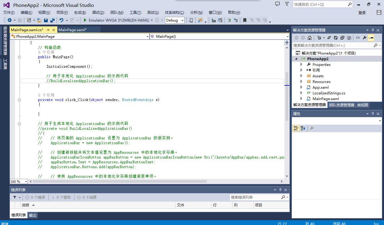Image resolution: width=384 pixels, height=225 pixels.
Task: Click Show All Files icon in Solution Explorer
Action: [x=349, y=38]
